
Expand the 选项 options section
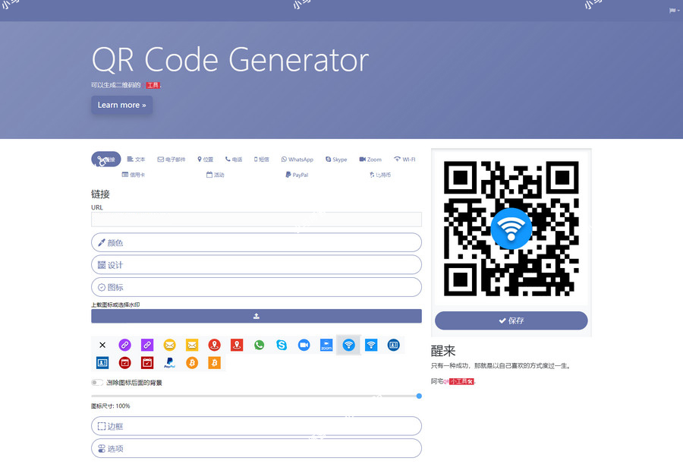pyautogui.click(x=257, y=448)
